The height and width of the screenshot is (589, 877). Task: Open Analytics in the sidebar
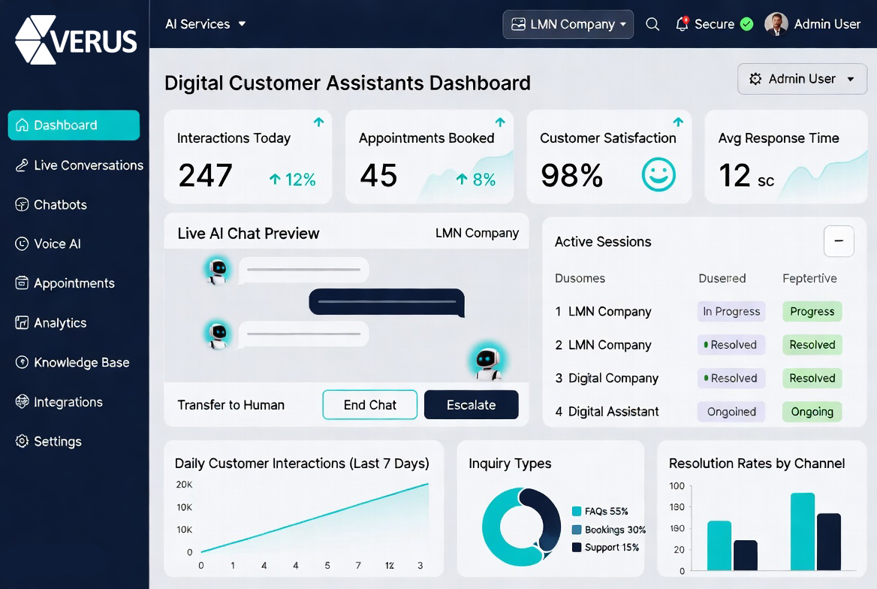(51, 322)
